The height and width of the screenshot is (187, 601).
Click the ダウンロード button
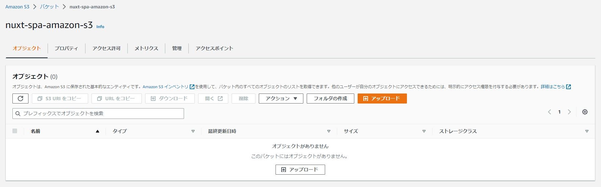tap(170, 99)
